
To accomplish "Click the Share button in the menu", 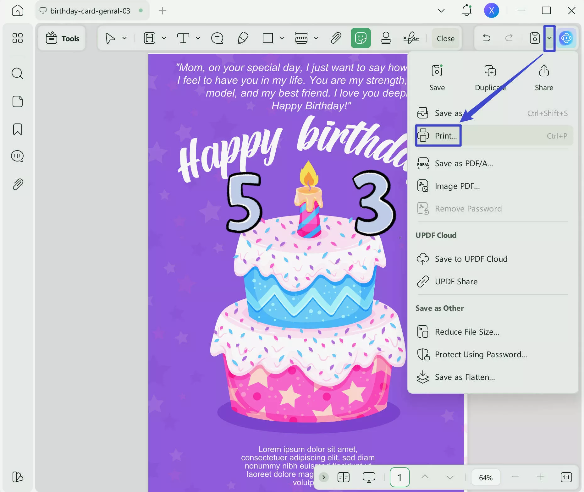I will point(543,78).
